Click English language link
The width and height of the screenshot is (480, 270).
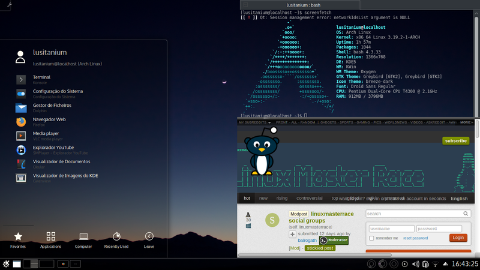click(x=459, y=199)
